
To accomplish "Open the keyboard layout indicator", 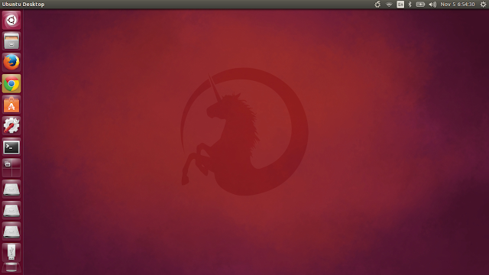I will tap(400, 5).
